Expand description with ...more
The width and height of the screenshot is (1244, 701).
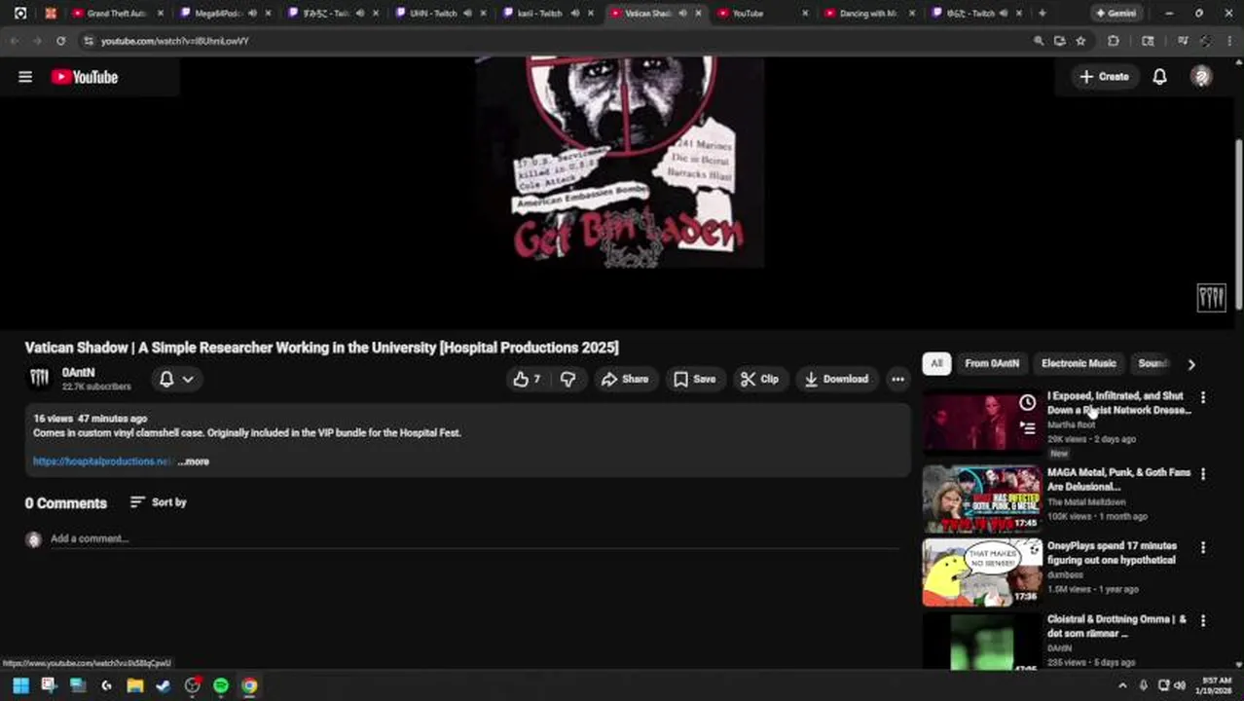point(194,461)
